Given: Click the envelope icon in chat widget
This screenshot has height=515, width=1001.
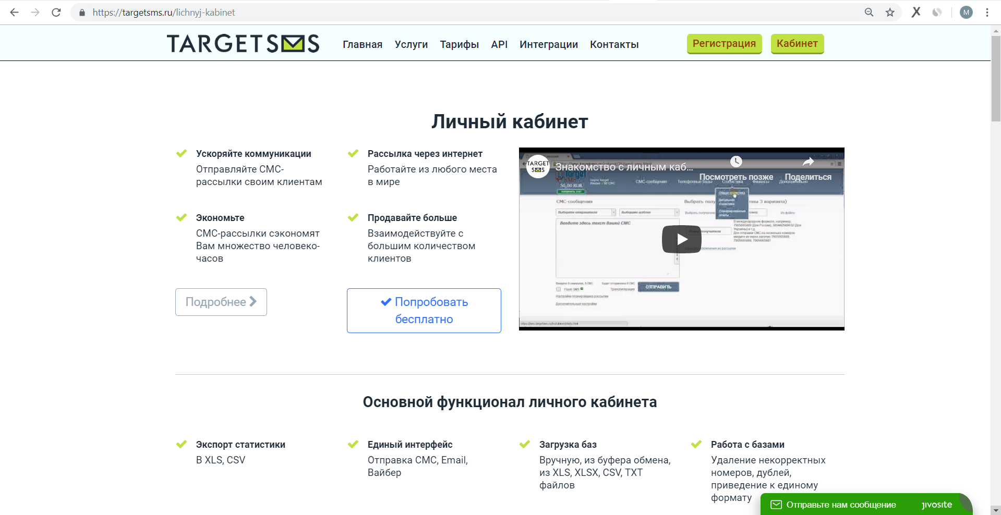Looking at the screenshot, I should click(776, 505).
